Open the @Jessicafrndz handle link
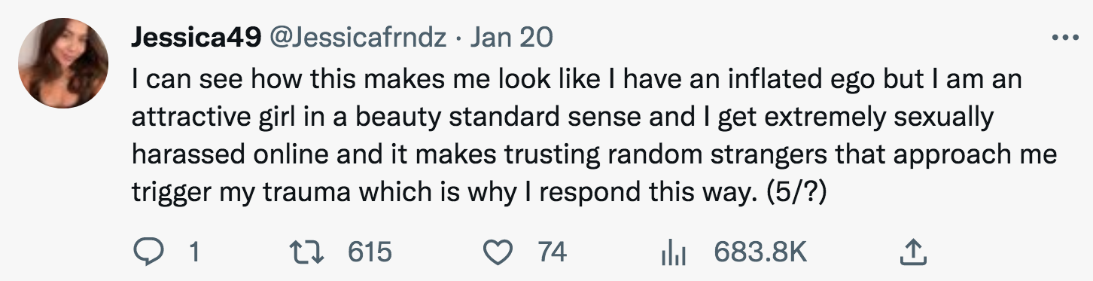 click(358, 38)
